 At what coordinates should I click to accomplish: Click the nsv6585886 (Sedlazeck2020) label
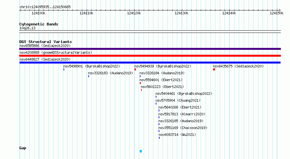45,46
